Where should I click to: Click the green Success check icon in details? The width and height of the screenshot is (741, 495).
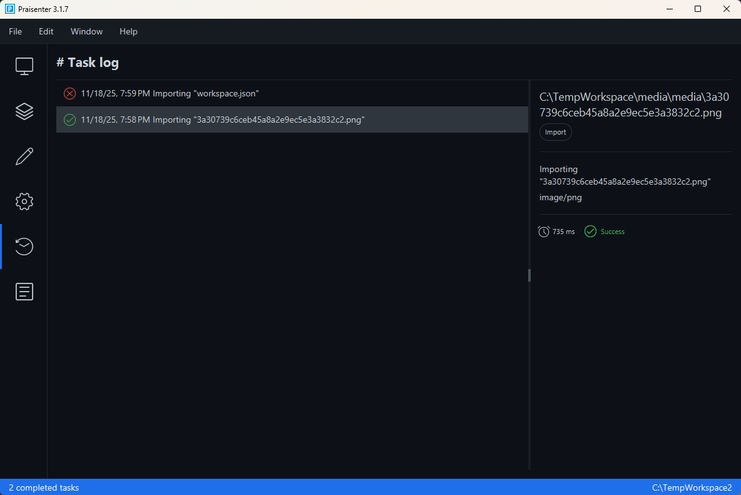click(590, 232)
